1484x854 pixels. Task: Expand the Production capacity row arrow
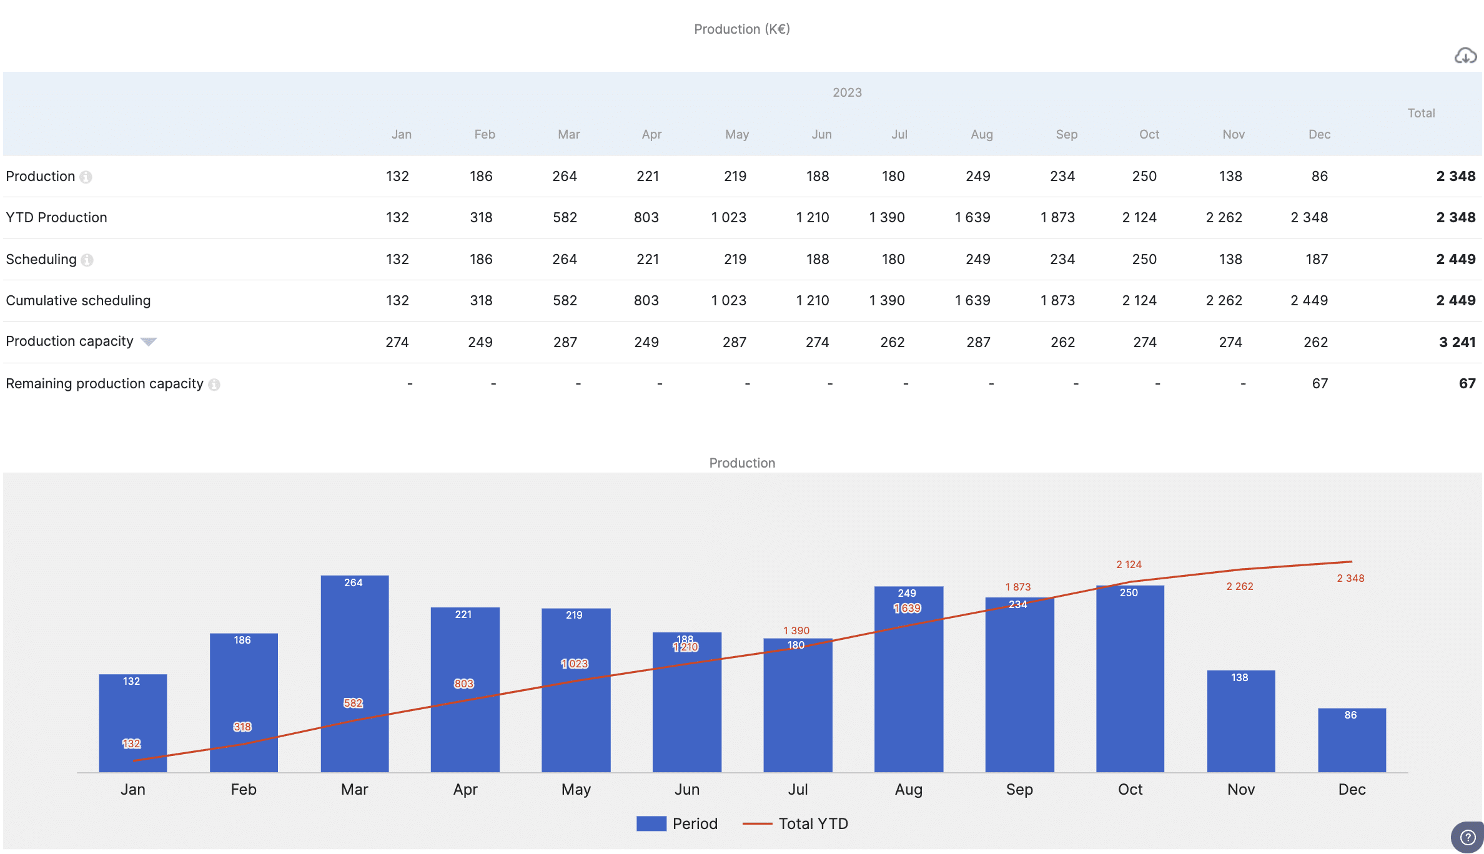tap(148, 342)
